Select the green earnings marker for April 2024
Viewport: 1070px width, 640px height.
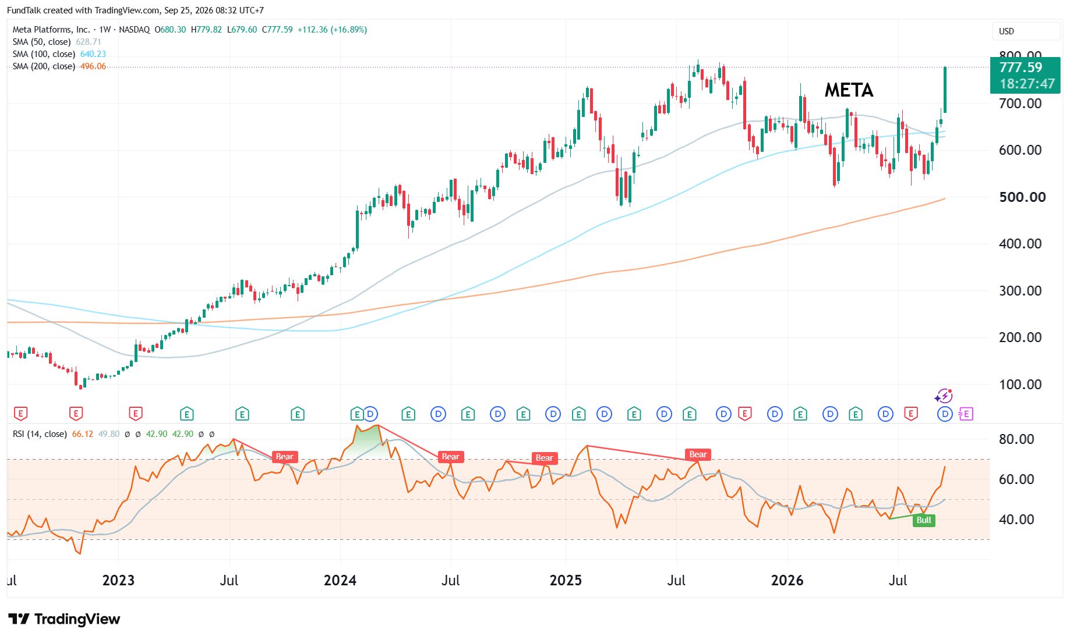[408, 414]
